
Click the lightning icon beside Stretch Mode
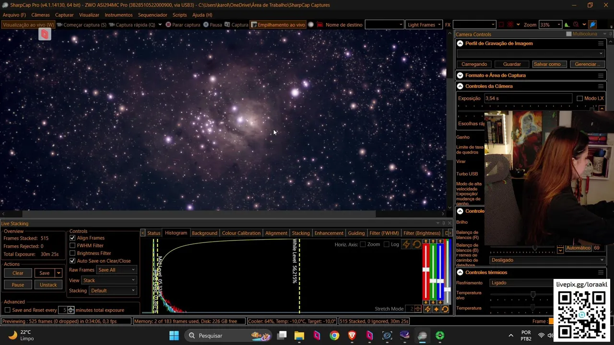coord(427,309)
